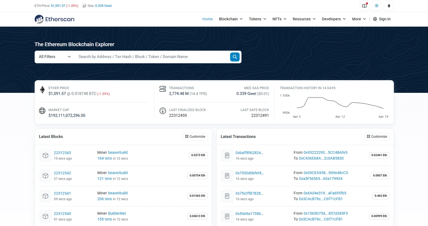This screenshot has height=226, width=428.
Task: Click the gas pump icon in top bar
Action: pyautogui.click(x=84, y=6)
